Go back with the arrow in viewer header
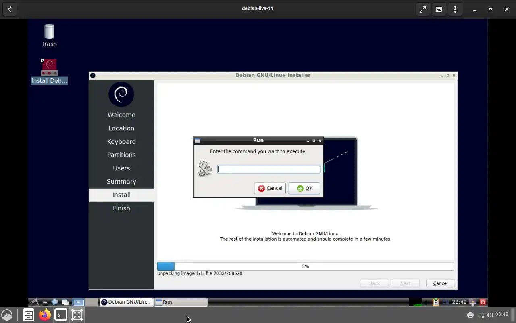The height and width of the screenshot is (323, 516). tap(10, 9)
